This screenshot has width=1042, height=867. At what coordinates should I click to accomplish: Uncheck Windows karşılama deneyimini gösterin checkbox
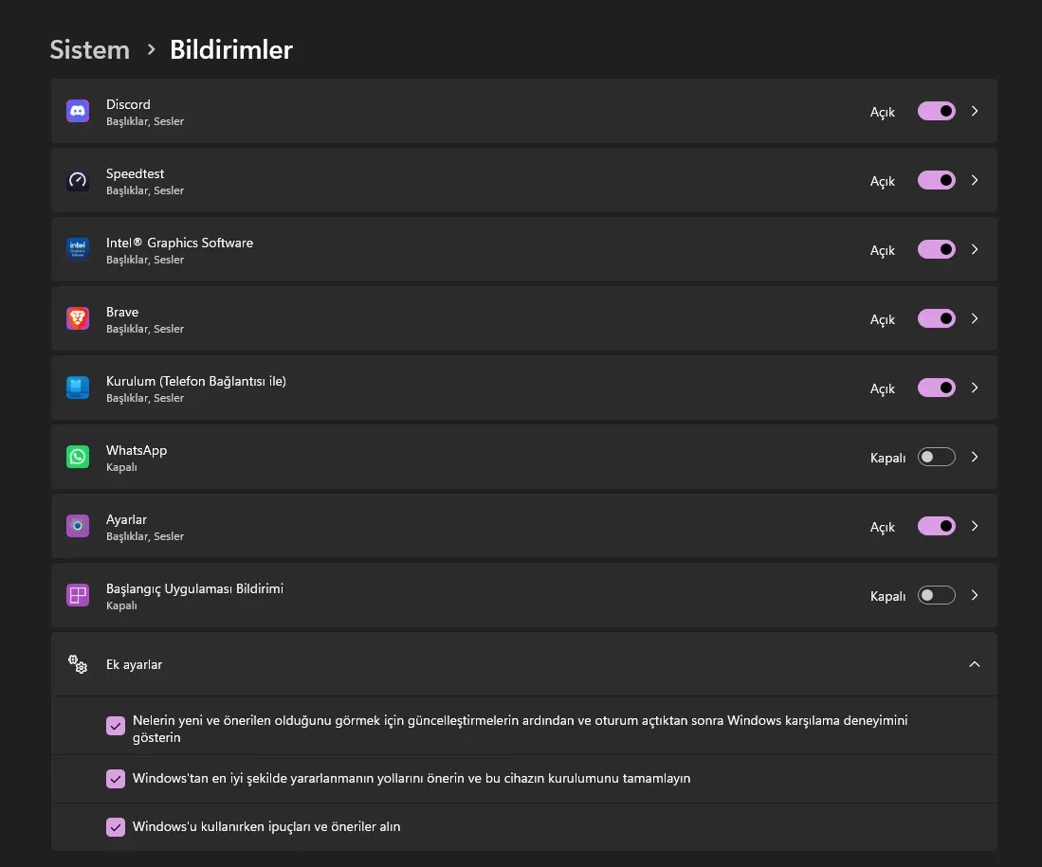pos(116,726)
